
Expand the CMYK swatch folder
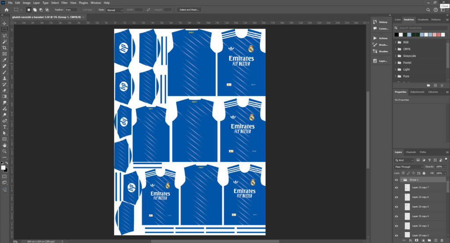[x=396, y=49]
